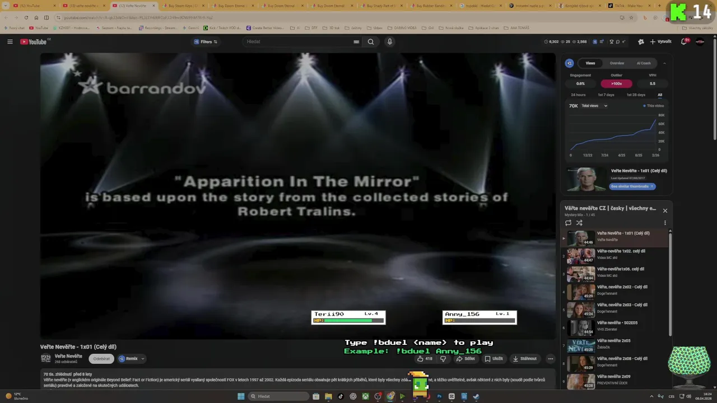Open the Filters button in YouTube header
The width and height of the screenshot is (717, 403).
coord(206,41)
